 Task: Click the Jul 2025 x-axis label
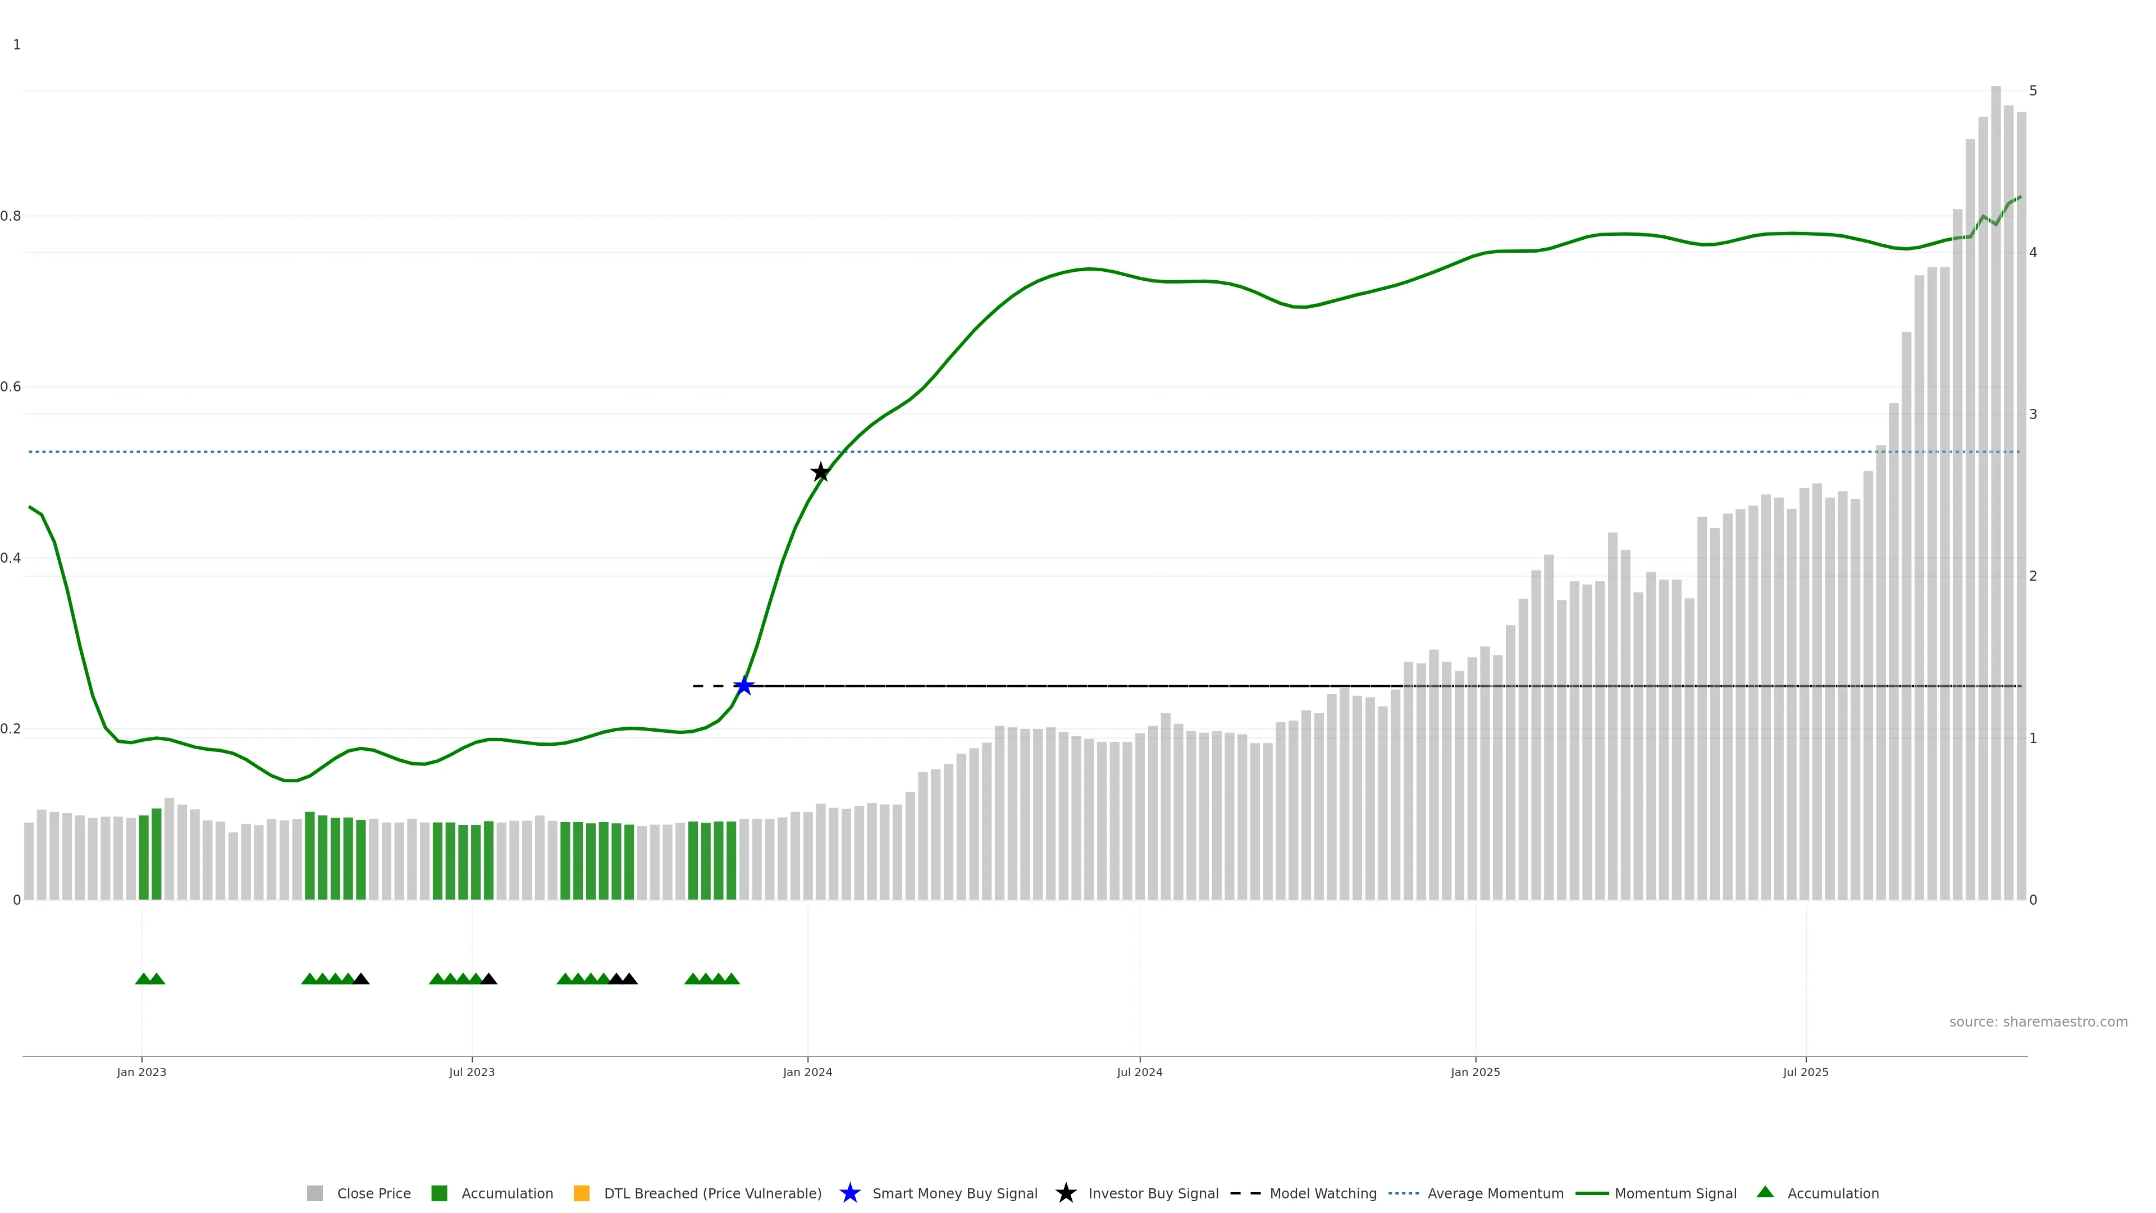pyautogui.click(x=1805, y=1073)
